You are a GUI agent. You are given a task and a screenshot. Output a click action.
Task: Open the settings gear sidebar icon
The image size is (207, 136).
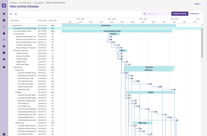[4, 59]
